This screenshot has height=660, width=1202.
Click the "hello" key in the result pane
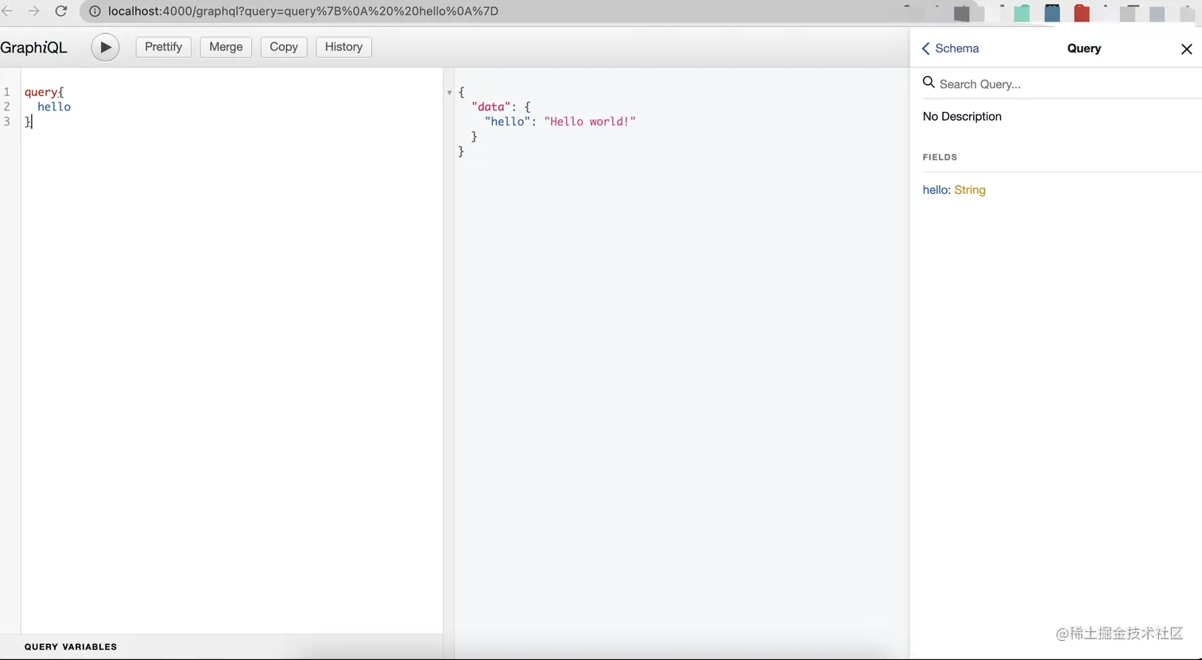click(x=508, y=122)
